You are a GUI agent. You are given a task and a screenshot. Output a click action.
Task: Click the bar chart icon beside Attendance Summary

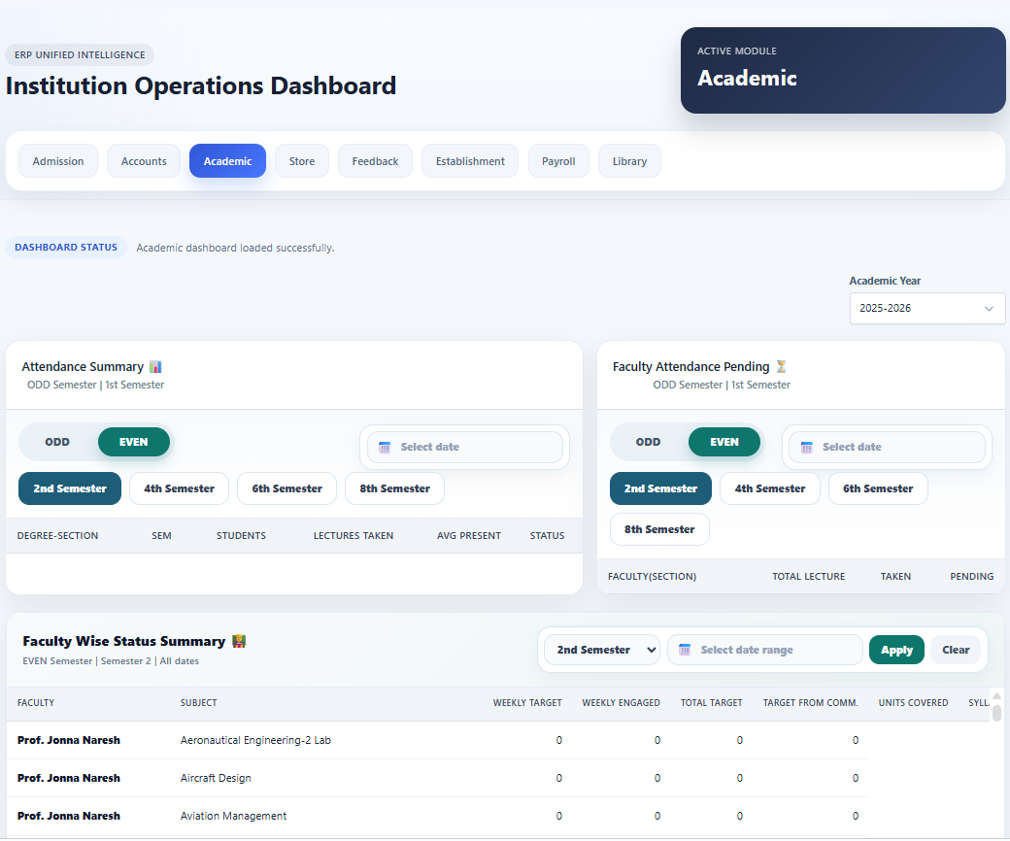click(155, 366)
